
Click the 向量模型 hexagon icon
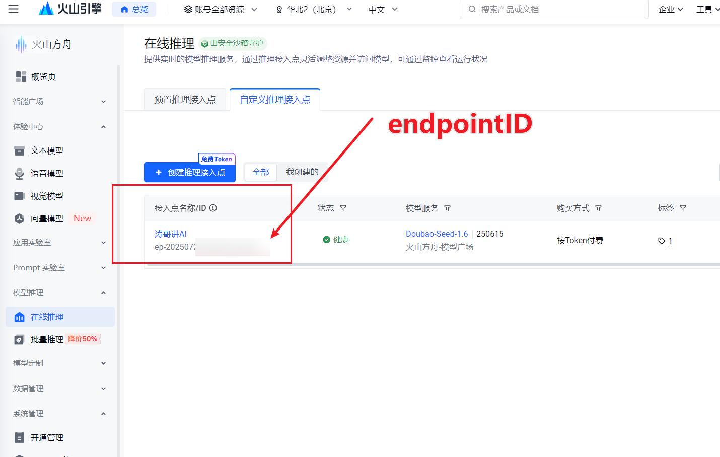tap(19, 218)
